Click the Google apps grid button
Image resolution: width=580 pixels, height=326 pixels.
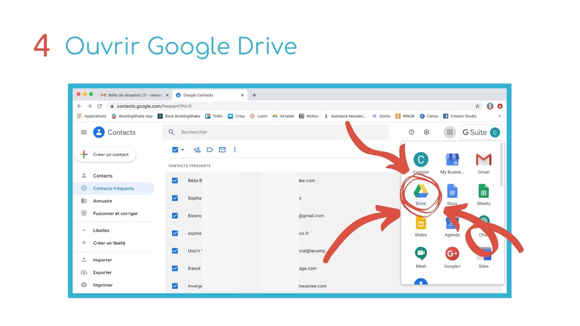pyautogui.click(x=450, y=132)
